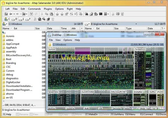Click the Pack files toolbar icon

coord(57,14)
